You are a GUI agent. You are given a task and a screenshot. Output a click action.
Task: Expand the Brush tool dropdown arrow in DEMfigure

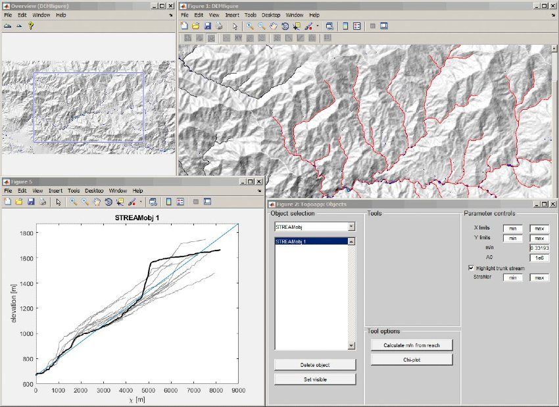pos(317,27)
